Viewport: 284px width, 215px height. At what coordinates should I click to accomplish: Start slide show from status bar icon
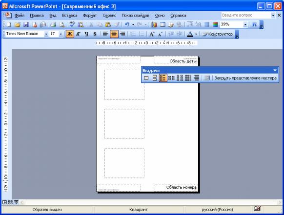(16, 202)
